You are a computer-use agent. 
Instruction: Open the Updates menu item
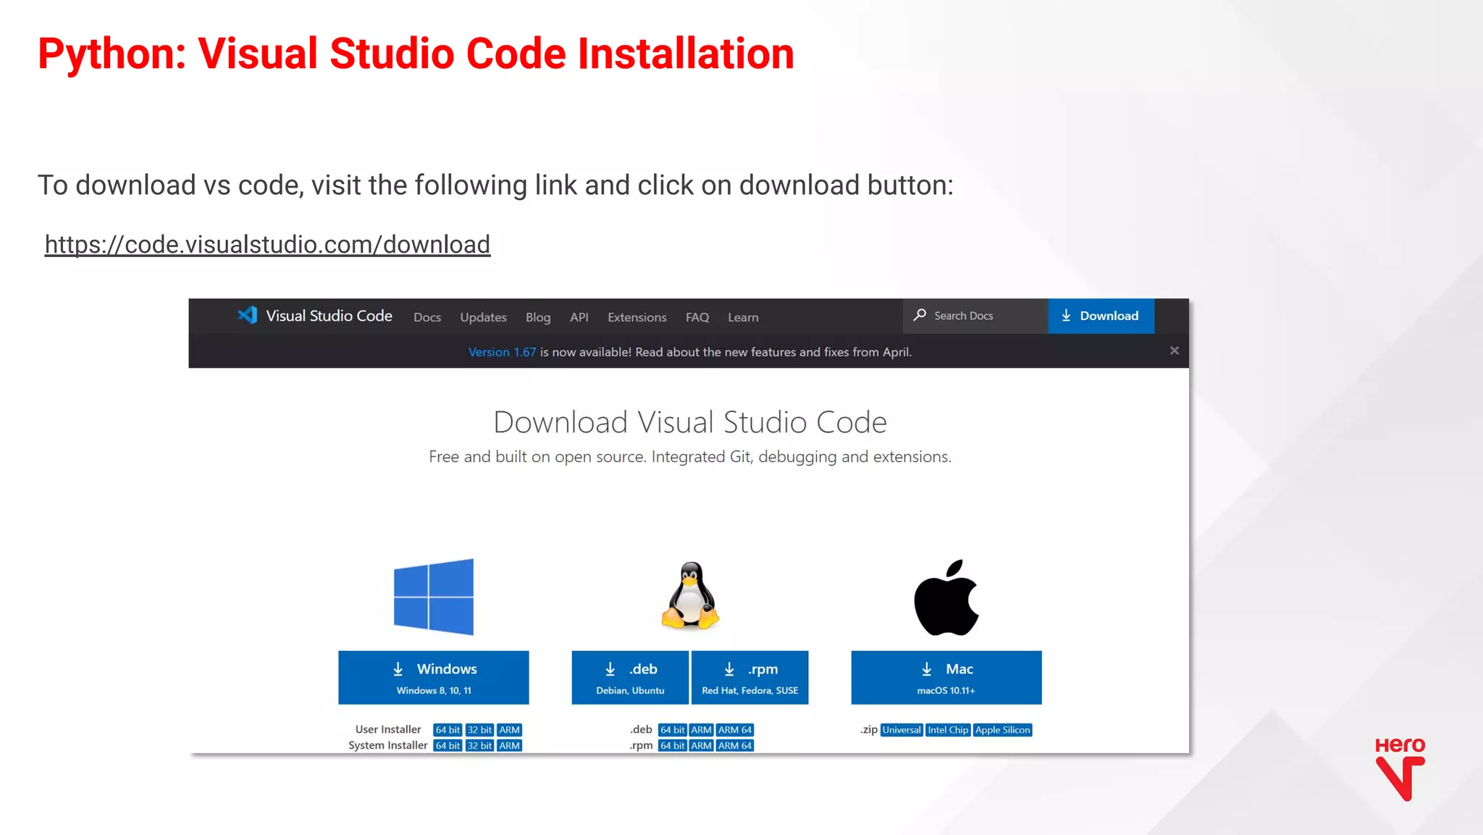pyautogui.click(x=483, y=317)
